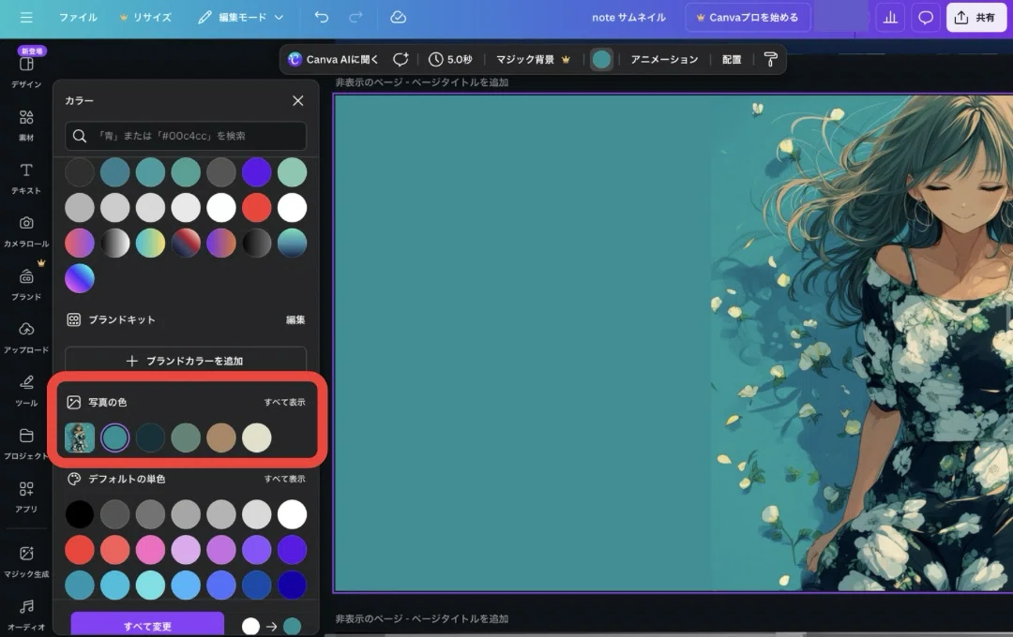Click the ブランドキット icon
1013x637 pixels.
(x=74, y=319)
